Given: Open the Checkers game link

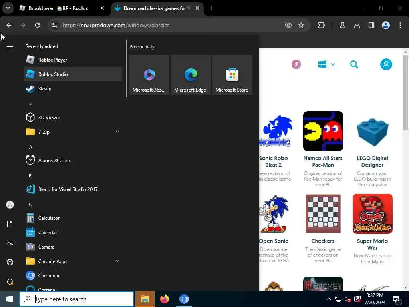Looking at the screenshot, I should click(x=323, y=241).
